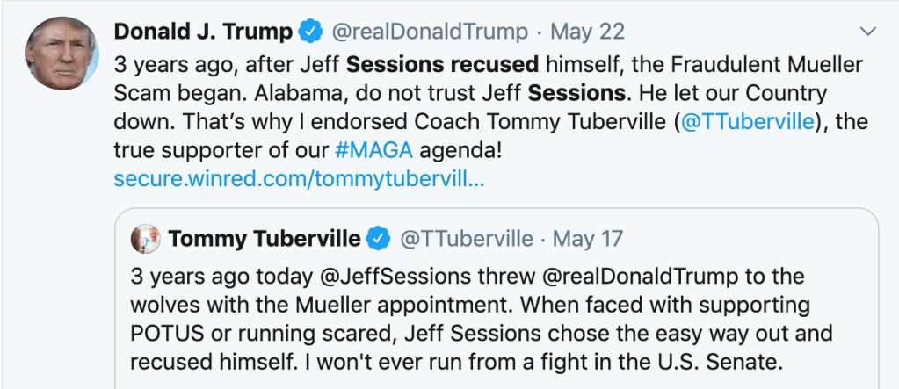
Task: Expand the tweet options chevron menu
Action: click(867, 32)
